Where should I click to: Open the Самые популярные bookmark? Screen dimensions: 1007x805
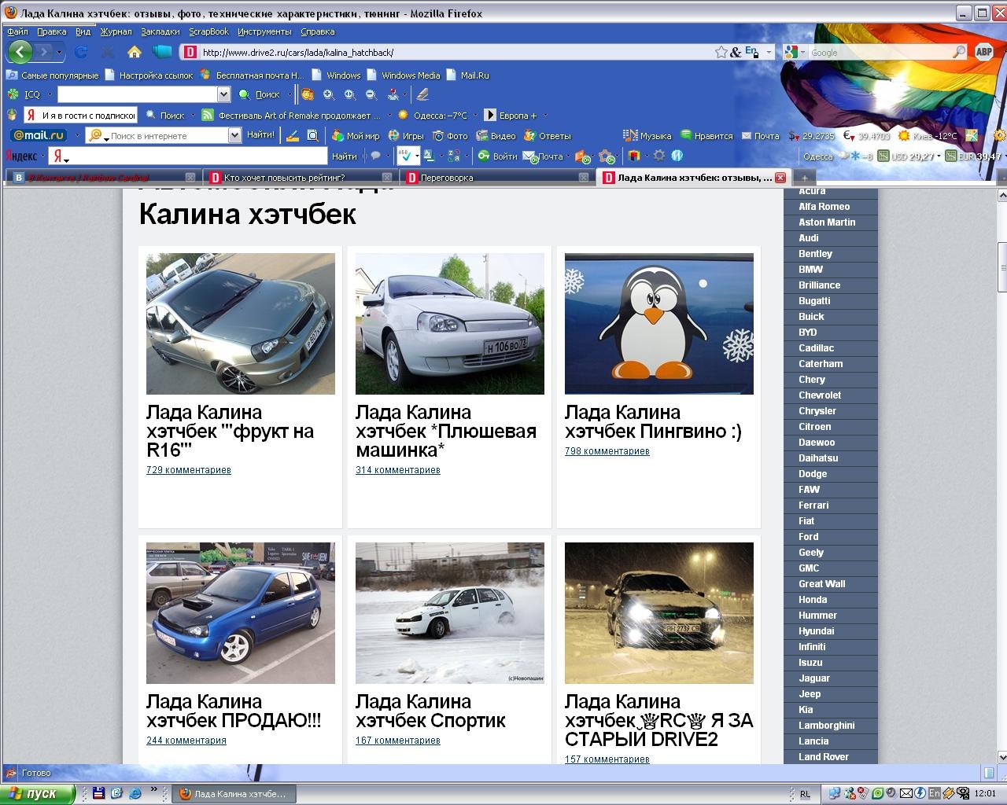tap(53, 75)
